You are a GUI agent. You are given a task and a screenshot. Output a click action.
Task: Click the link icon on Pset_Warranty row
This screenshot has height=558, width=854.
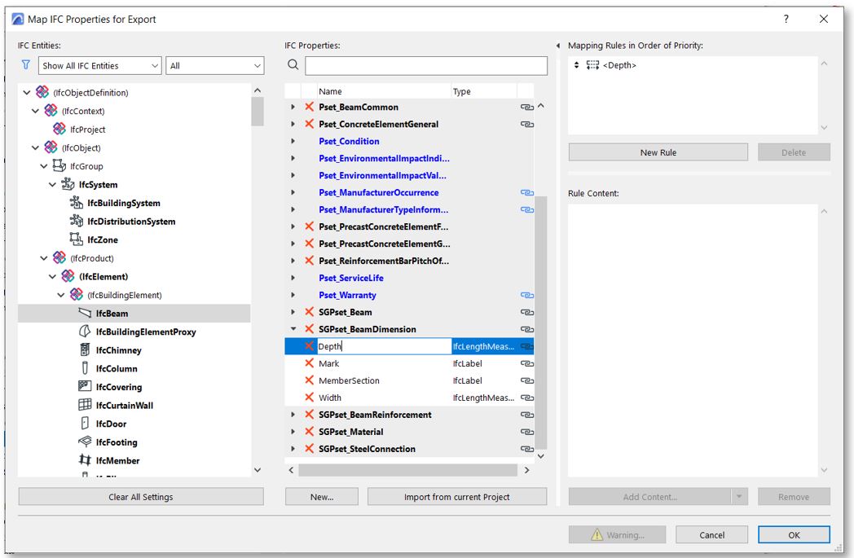click(x=526, y=295)
